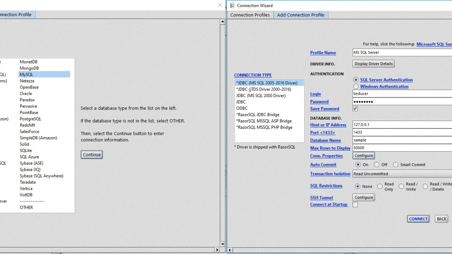The height and width of the screenshot is (254, 452).
Task: Select SQLite in database type list
Action: tap(44, 151)
